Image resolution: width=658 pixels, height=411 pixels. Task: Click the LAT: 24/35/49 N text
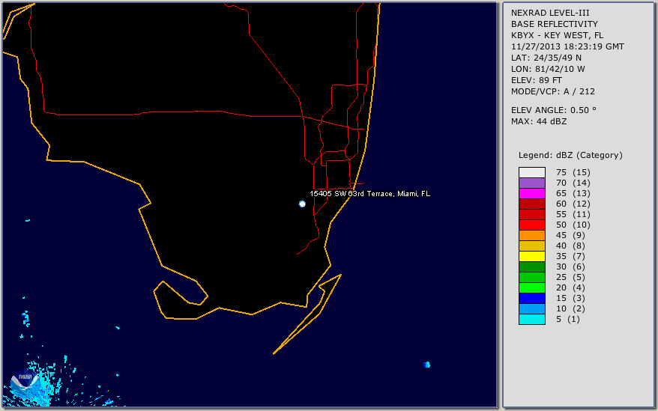tap(546, 58)
